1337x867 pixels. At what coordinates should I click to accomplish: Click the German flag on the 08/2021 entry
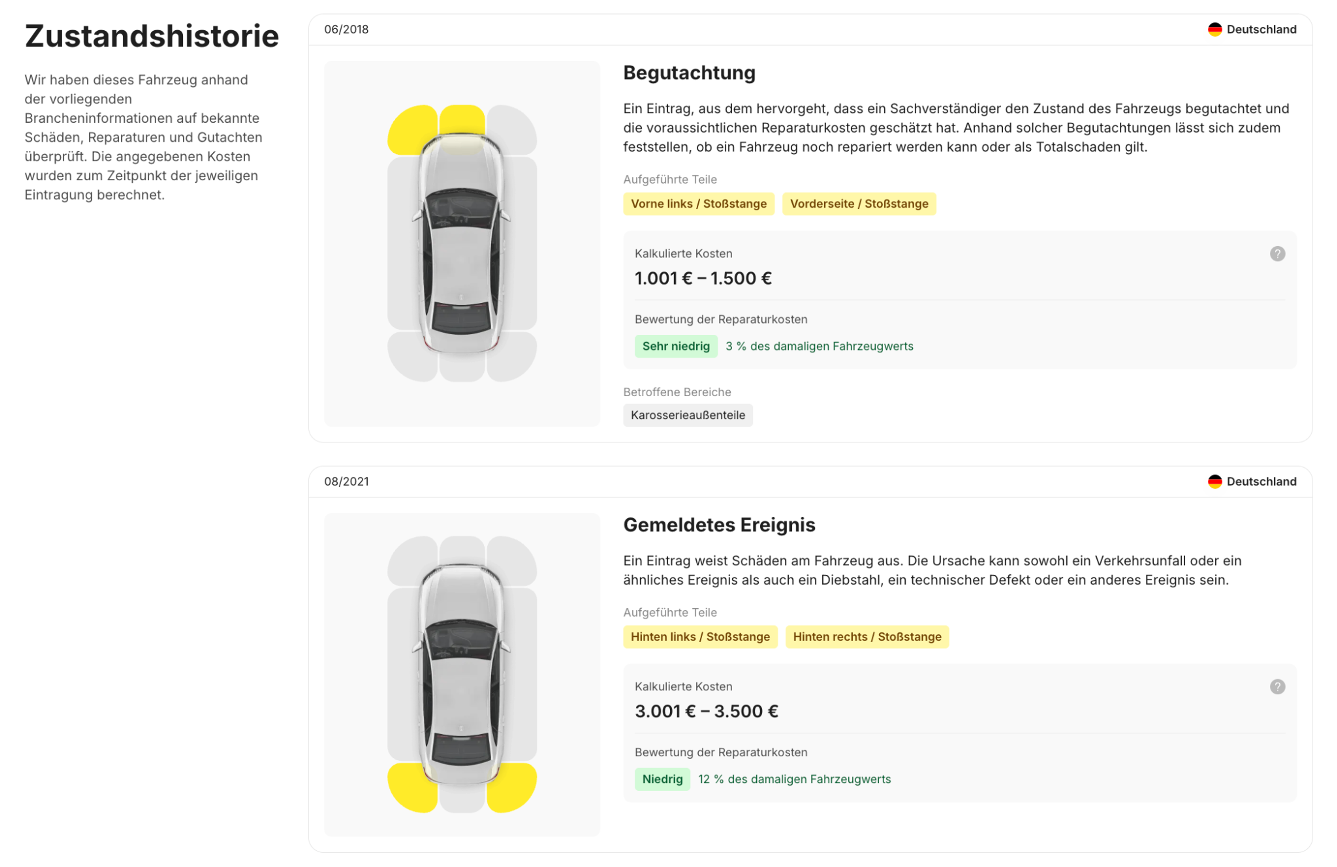click(1214, 482)
